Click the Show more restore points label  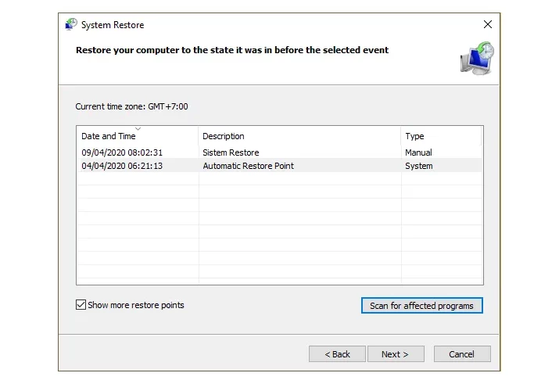(x=136, y=305)
